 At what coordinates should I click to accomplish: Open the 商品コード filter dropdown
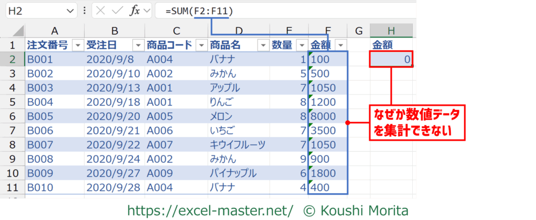pyautogui.click(x=201, y=45)
